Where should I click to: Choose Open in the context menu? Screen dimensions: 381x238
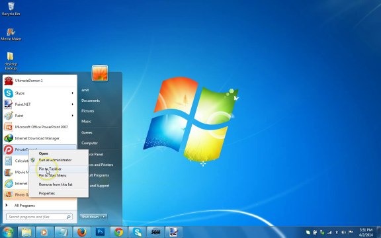[x=59, y=153]
